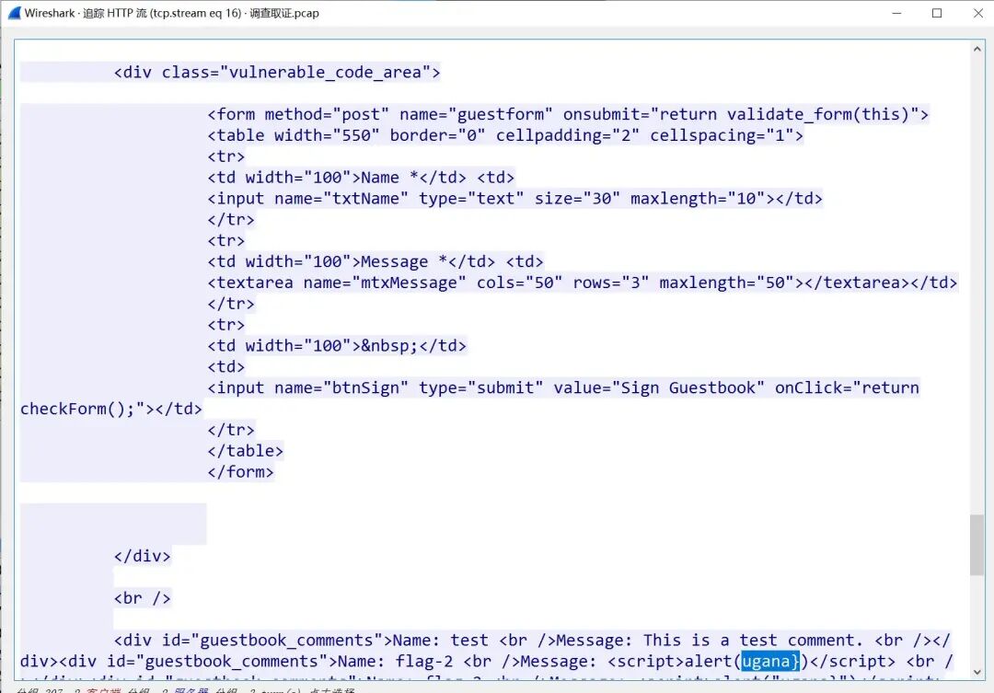Click the input name="txtName" line
994x693 pixels.
pyautogui.click(x=514, y=199)
